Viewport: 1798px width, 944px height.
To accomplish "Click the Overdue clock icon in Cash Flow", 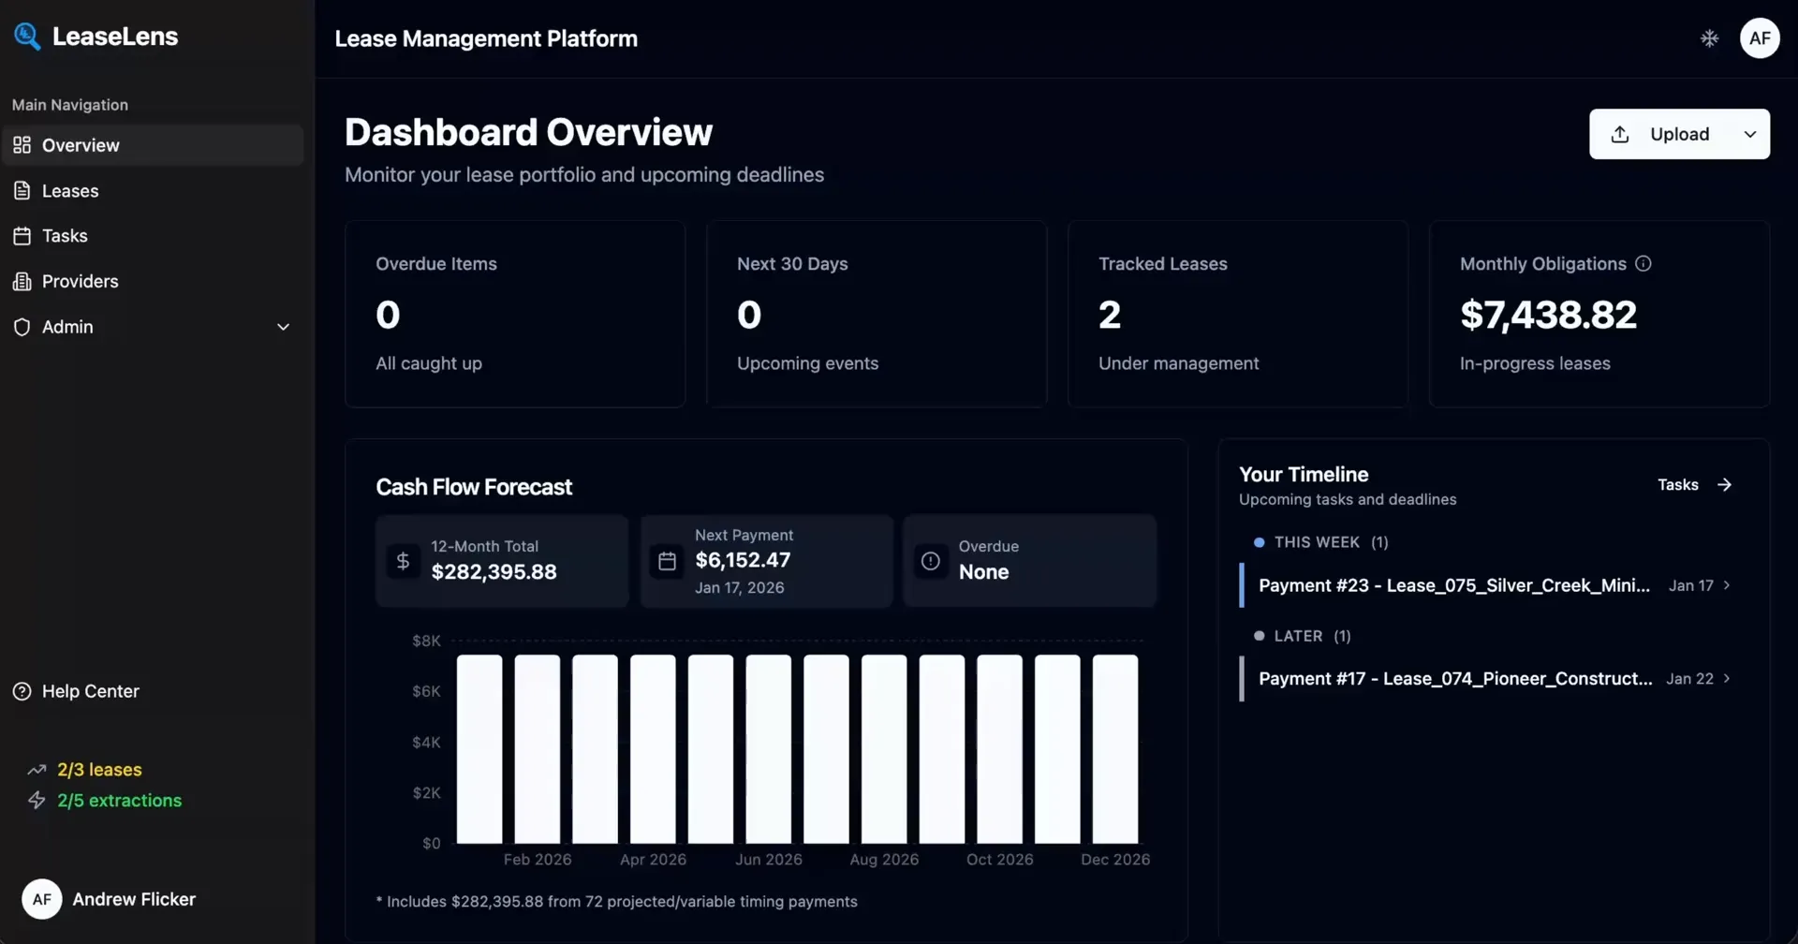I will coord(930,561).
